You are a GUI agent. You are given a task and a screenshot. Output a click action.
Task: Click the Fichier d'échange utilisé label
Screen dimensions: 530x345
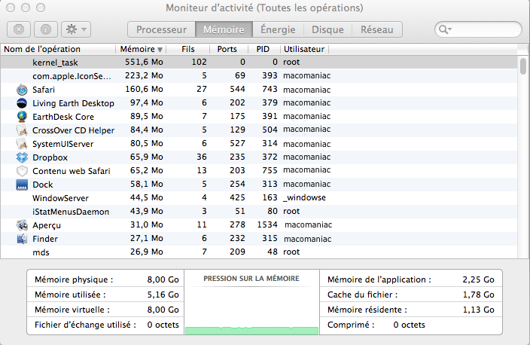[x=85, y=325]
